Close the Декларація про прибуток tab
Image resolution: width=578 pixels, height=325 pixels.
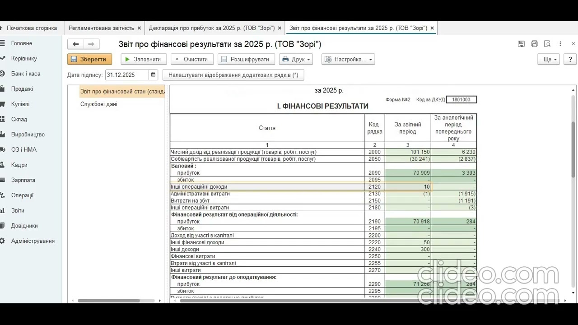(280, 28)
